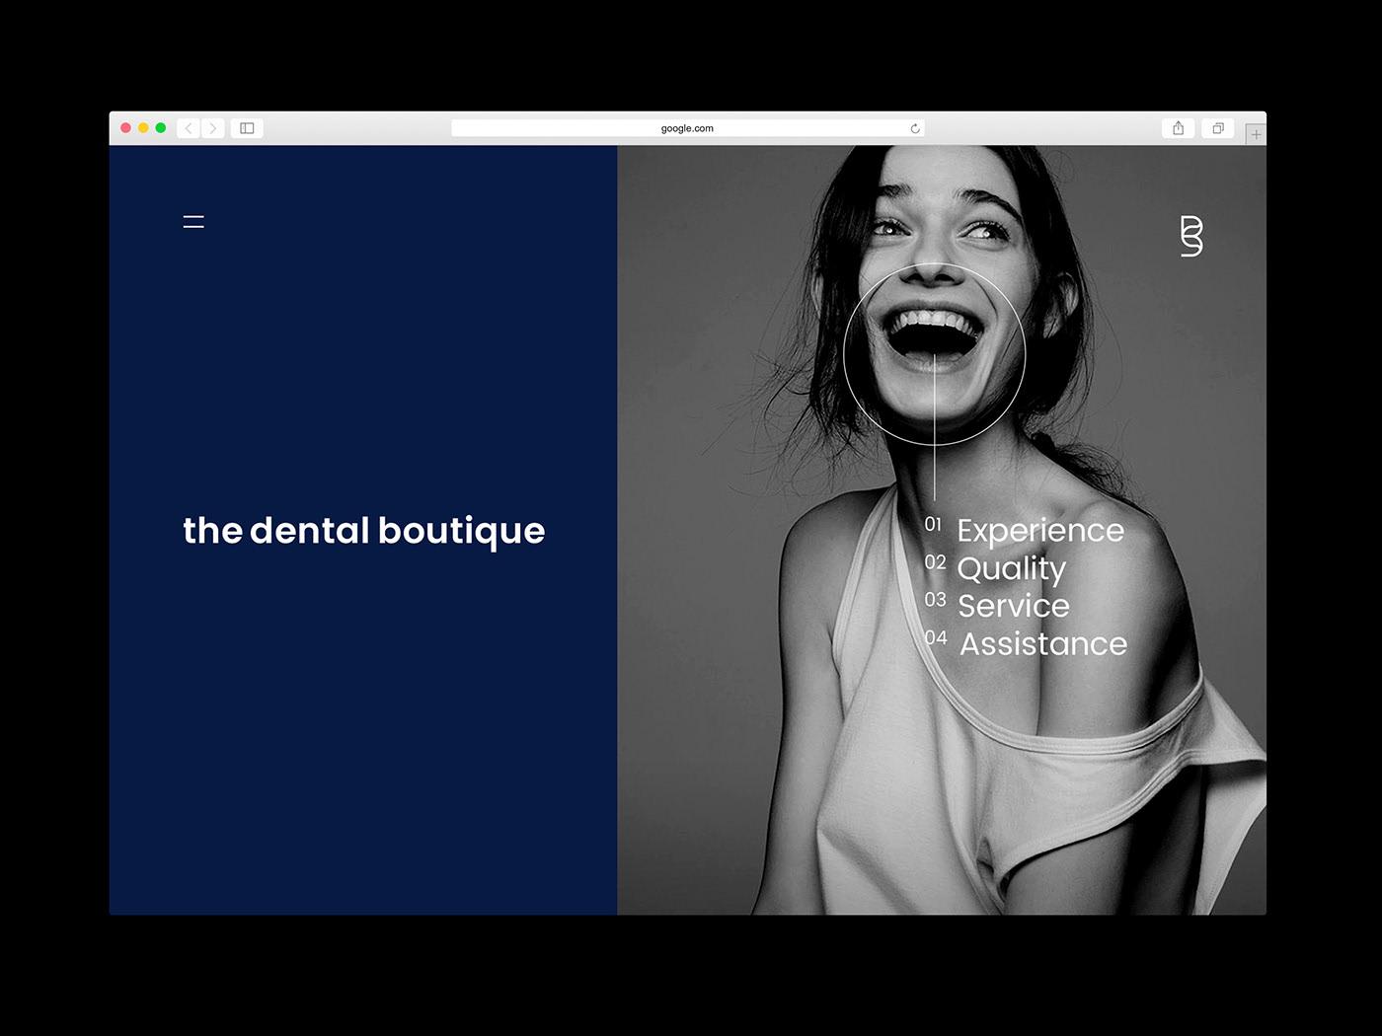Toggle the Safari sidebar
The height and width of the screenshot is (1036, 1382).
click(x=247, y=128)
